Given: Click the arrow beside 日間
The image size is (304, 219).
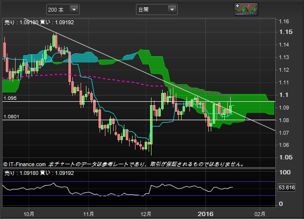Looking at the screenshot, I should point(172,10).
